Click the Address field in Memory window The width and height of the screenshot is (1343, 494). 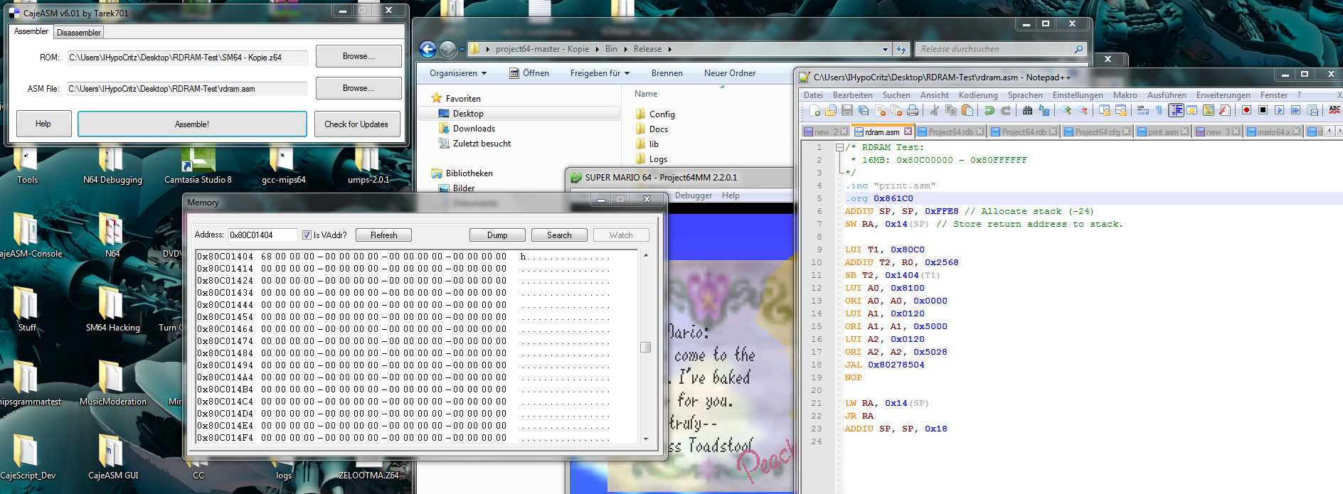point(262,235)
